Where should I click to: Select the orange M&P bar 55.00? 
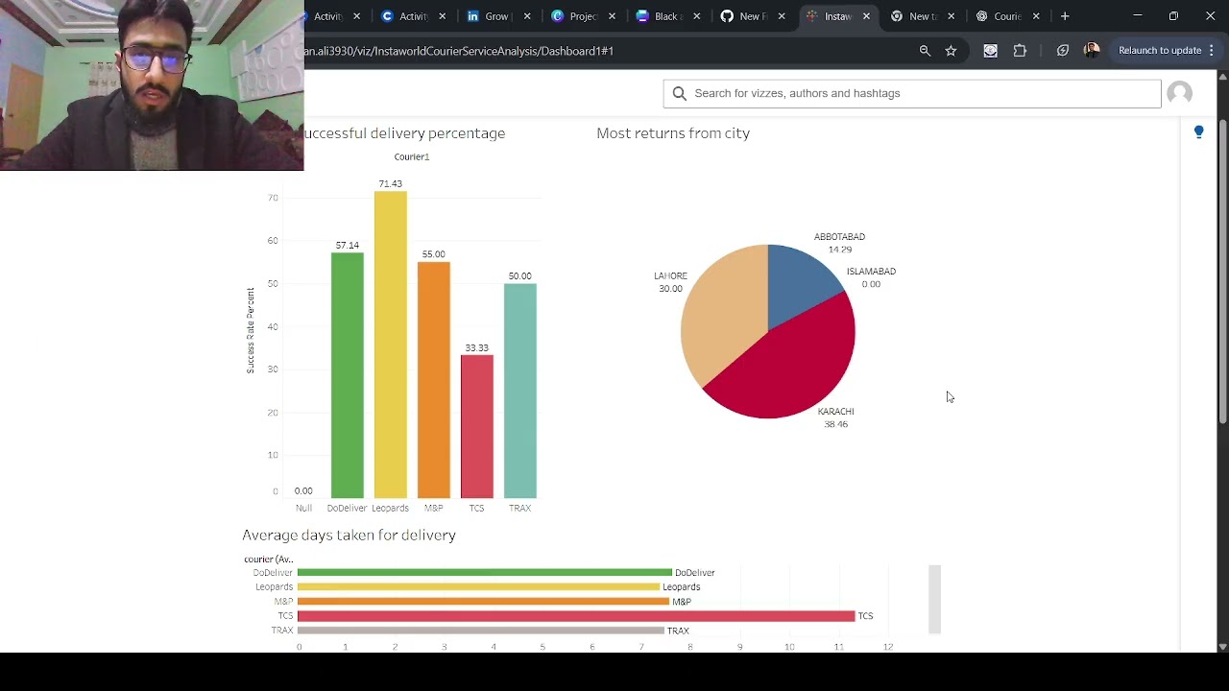pos(433,380)
